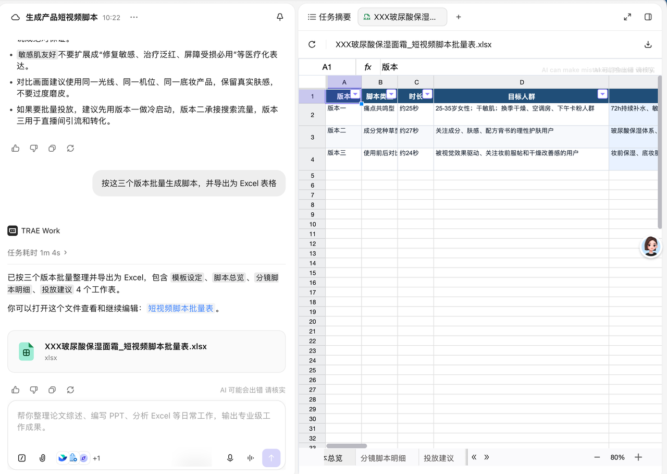Viewport: 667px width, 474px height.
Task: Expand the preview panel to fullscreen
Action: [627, 17]
